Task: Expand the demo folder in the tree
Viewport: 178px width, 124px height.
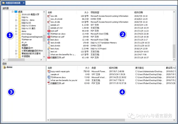Action: (x=16, y=31)
